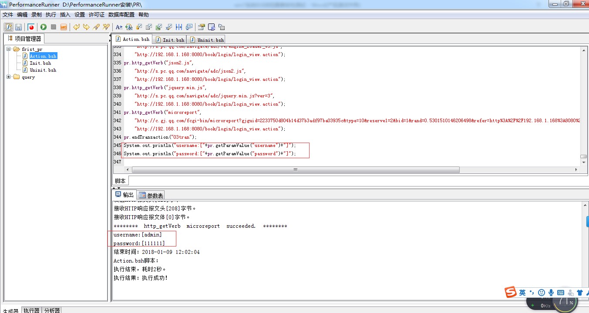Screen dimensions: 589x313
Task: Click the plain checklist toolbar icon
Action: tap(149, 27)
